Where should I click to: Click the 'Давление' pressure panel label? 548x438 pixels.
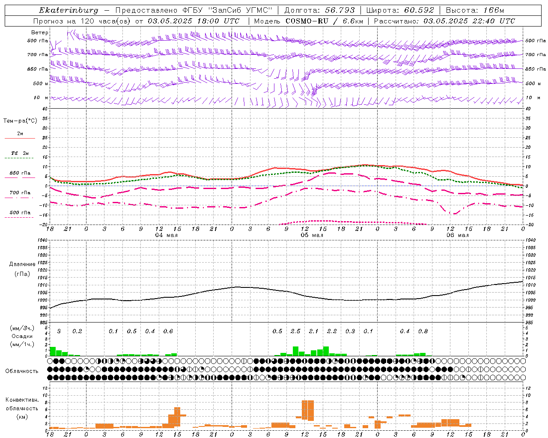[22, 264]
